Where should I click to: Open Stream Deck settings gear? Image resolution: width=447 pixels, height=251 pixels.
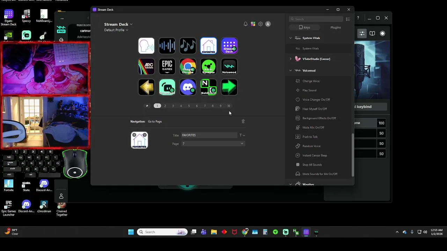click(x=261, y=24)
